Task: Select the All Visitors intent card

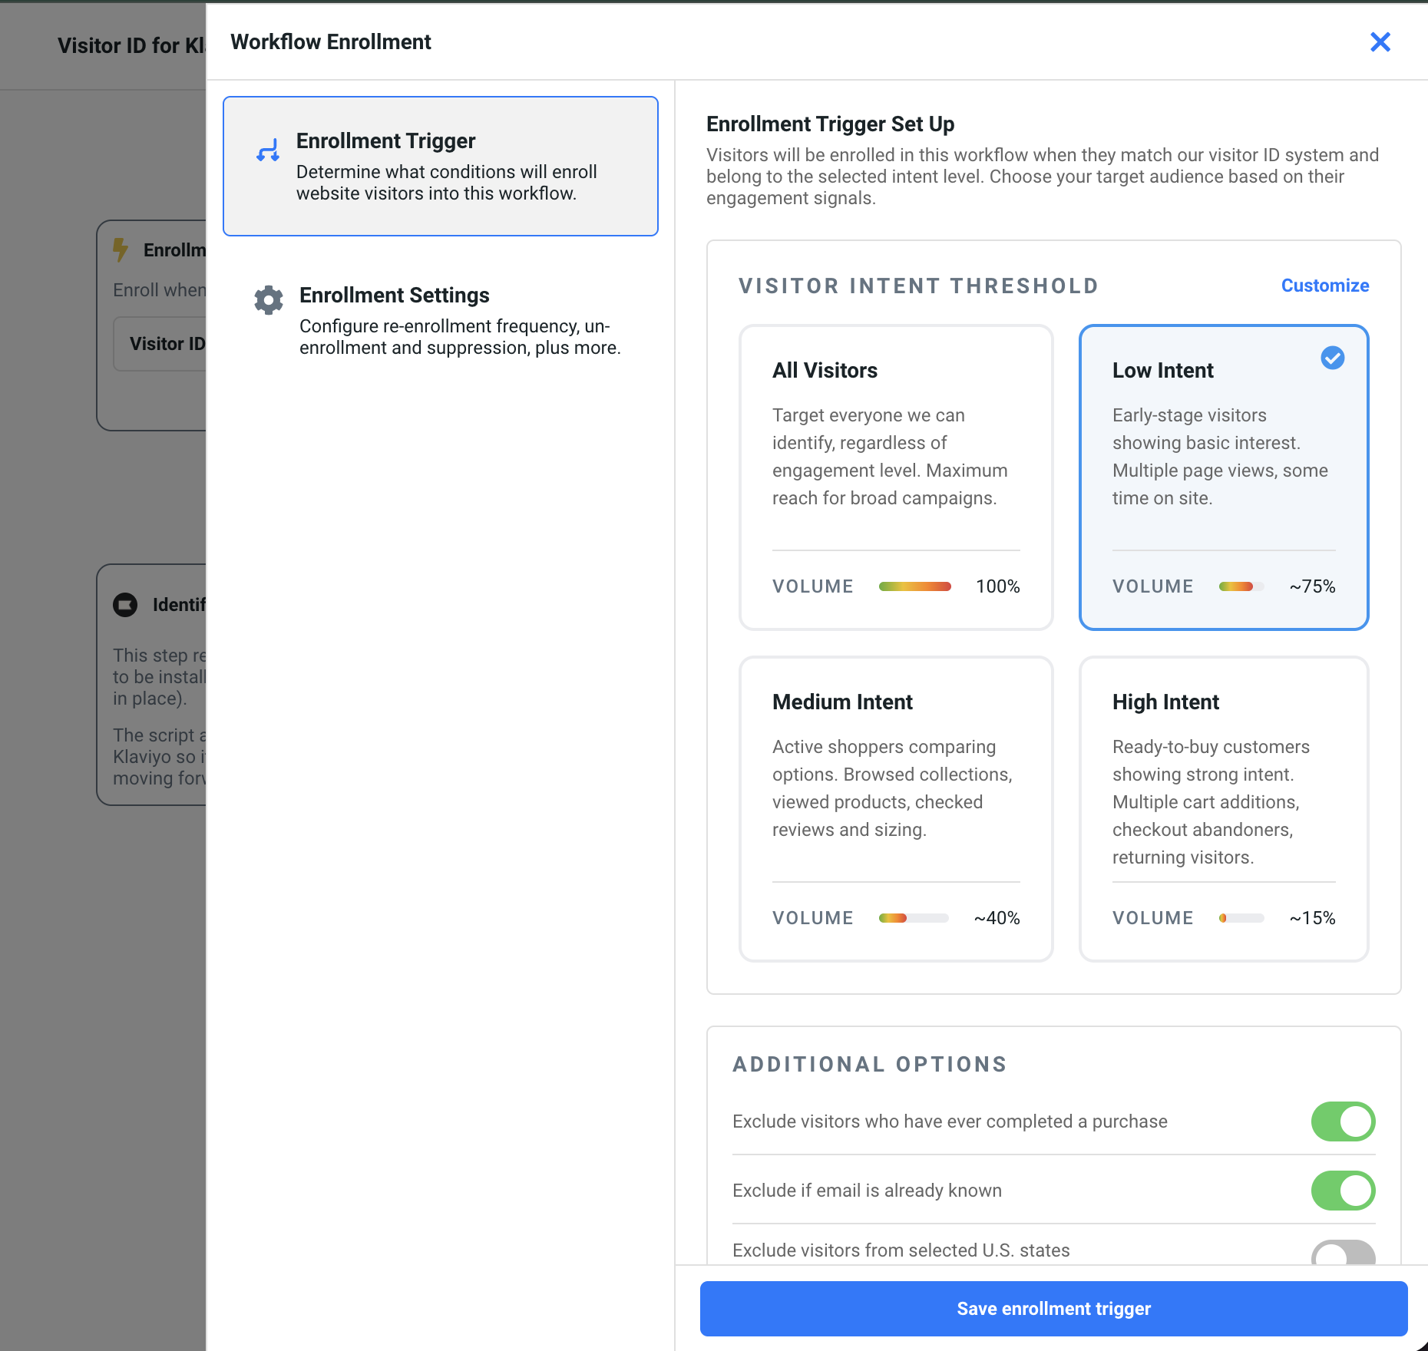Action: [x=895, y=476]
